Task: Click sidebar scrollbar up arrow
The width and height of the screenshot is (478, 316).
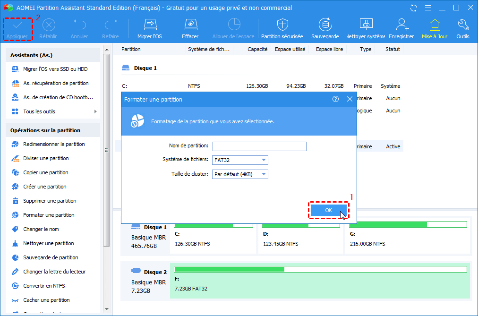Action: [x=107, y=50]
